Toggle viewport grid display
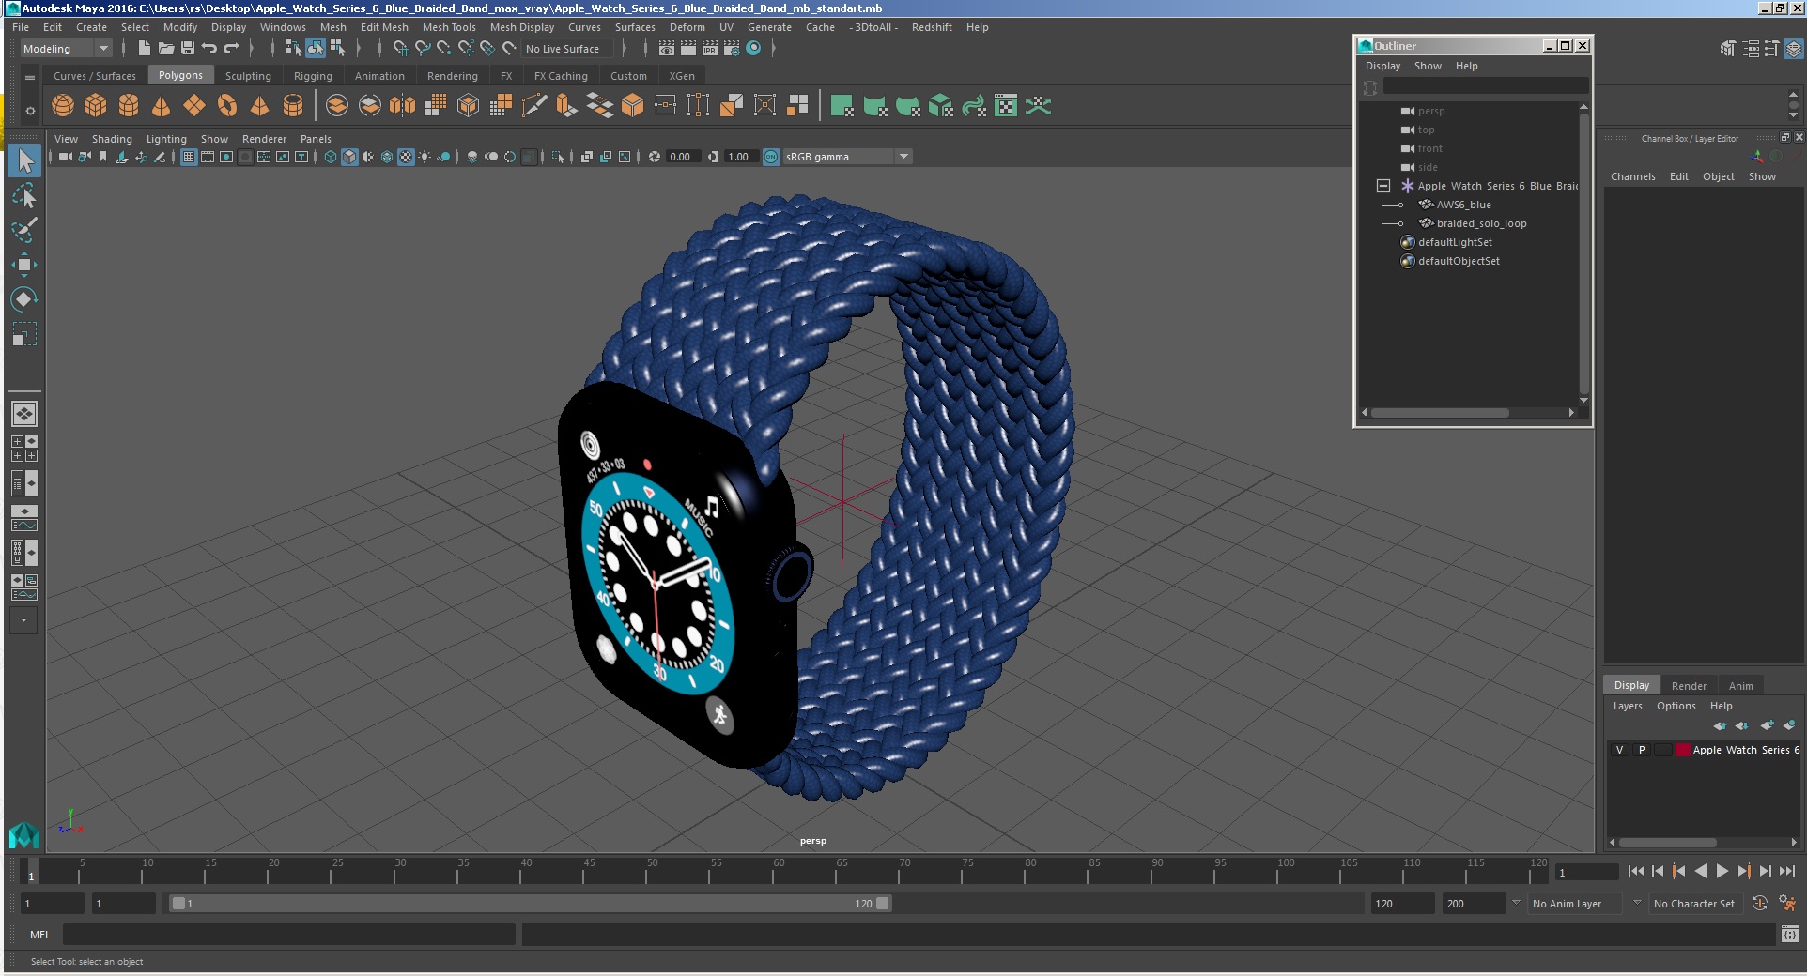The width and height of the screenshot is (1807, 976). pyautogui.click(x=189, y=157)
